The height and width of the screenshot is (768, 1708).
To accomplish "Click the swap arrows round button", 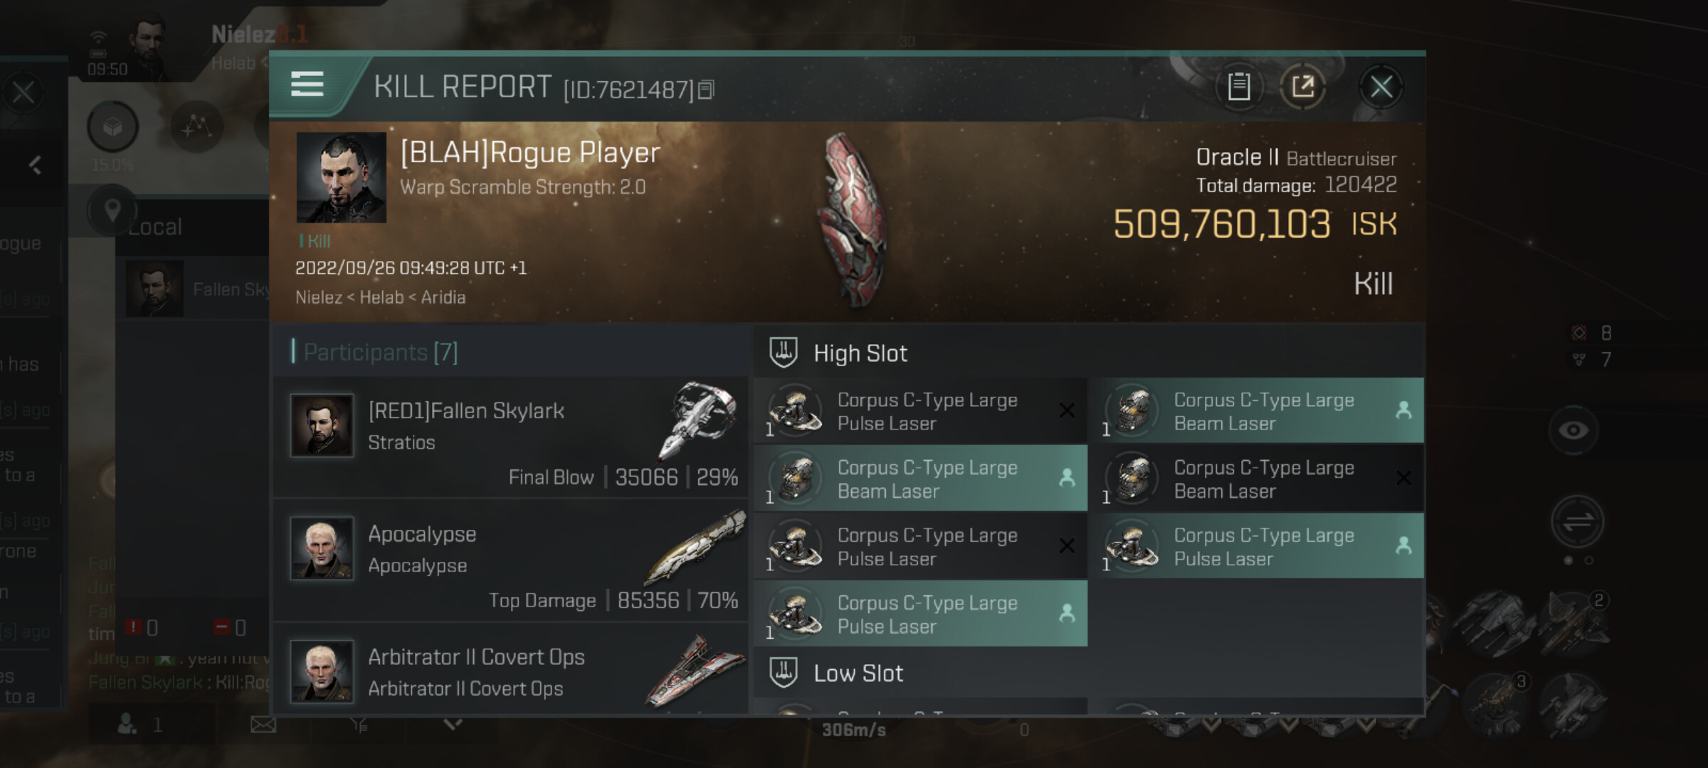I will pyautogui.click(x=1578, y=521).
